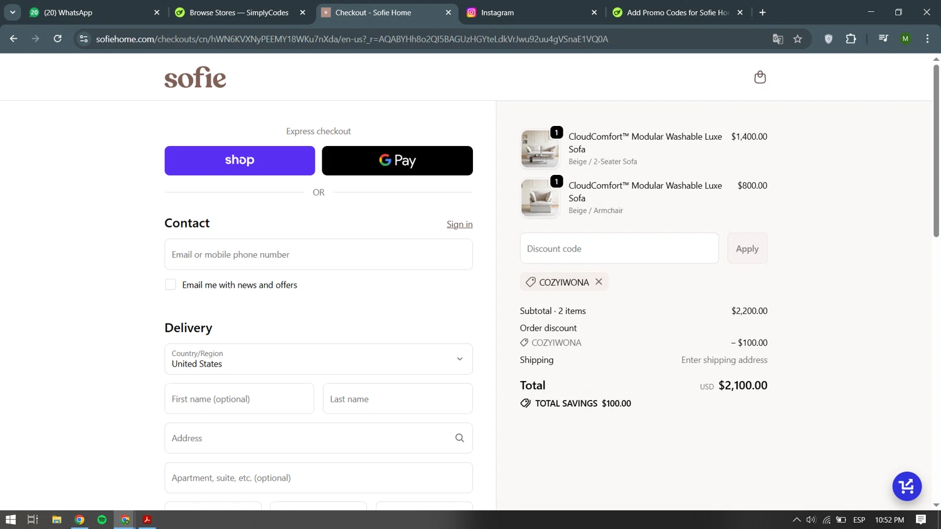Screen dimensions: 941x529
Task: Open a new browser tab
Action: [x=763, y=13]
